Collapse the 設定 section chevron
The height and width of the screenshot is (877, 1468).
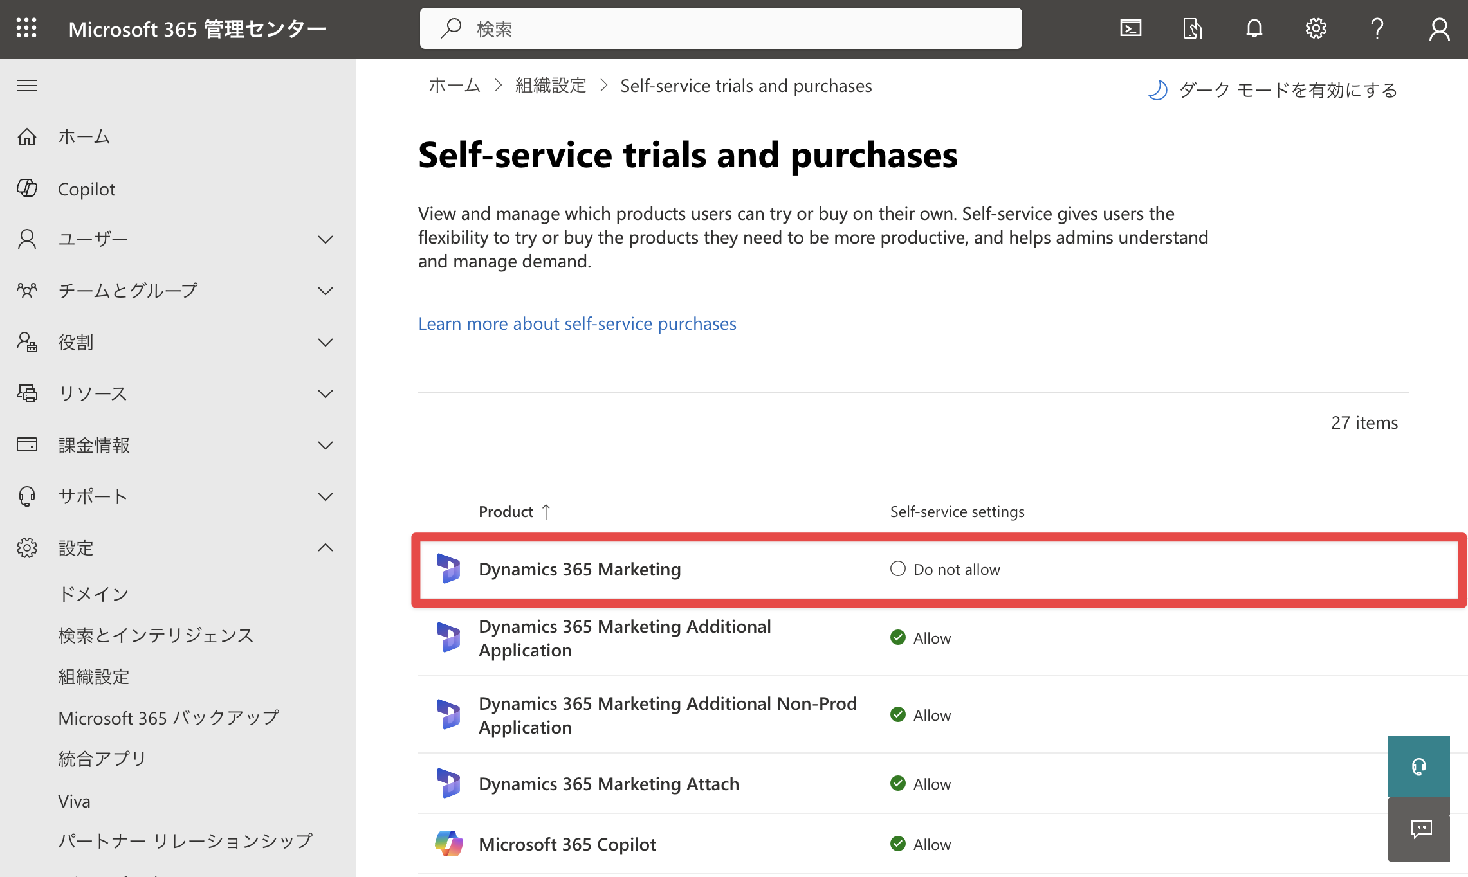click(x=326, y=548)
